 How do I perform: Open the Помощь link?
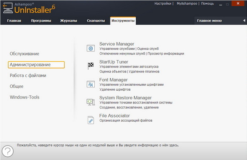207,3
